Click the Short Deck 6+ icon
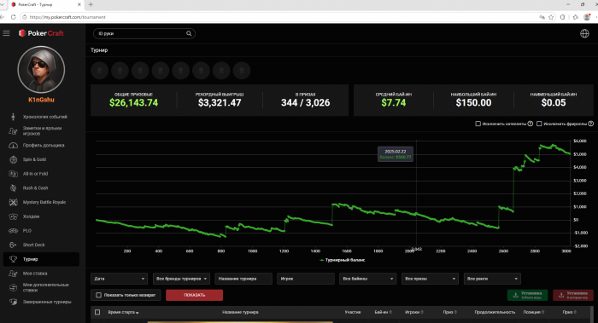598x323 pixels. pyautogui.click(x=14, y=245)
